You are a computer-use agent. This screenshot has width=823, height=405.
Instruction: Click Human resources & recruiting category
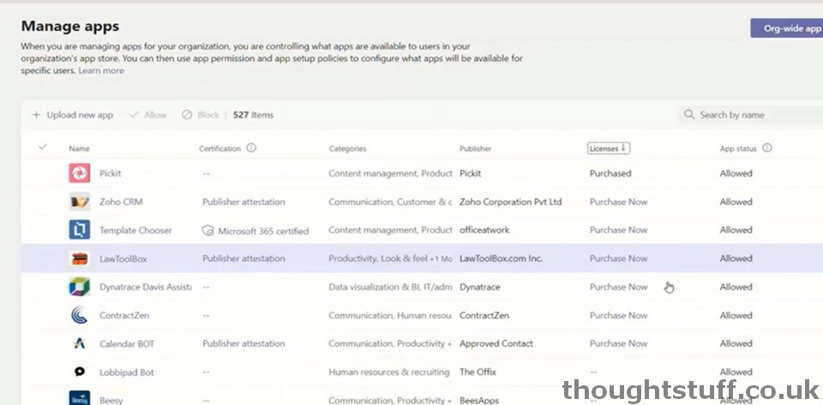click(389, 372)
